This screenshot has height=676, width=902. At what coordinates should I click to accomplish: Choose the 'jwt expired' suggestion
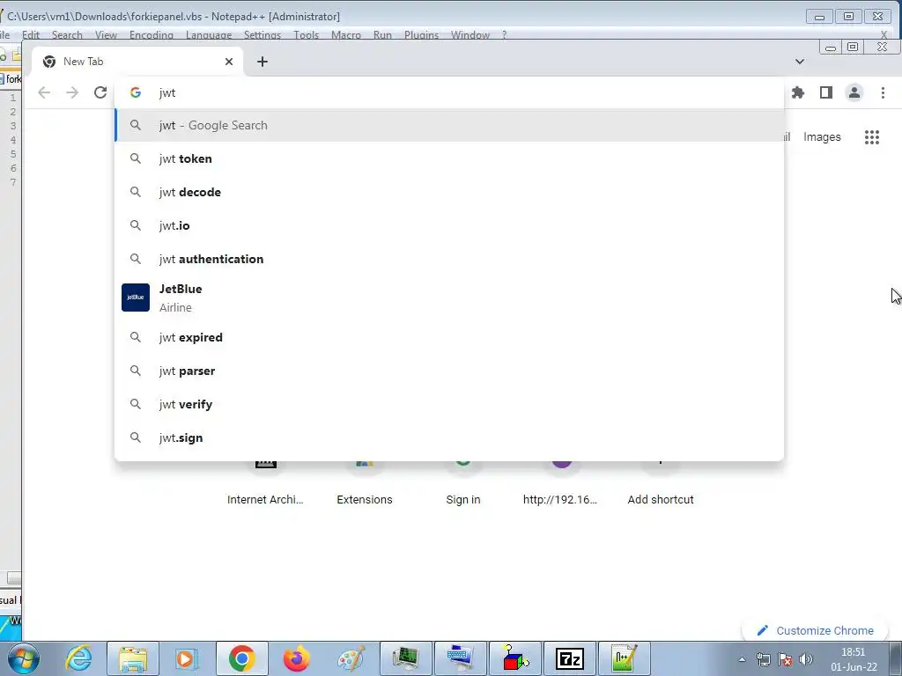pos(448,337)
